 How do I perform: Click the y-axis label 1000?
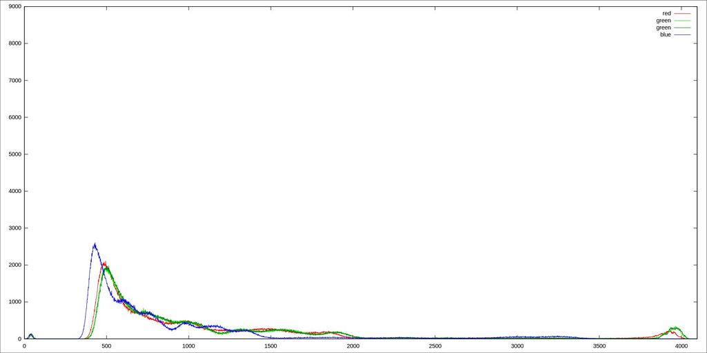(15, 302)
